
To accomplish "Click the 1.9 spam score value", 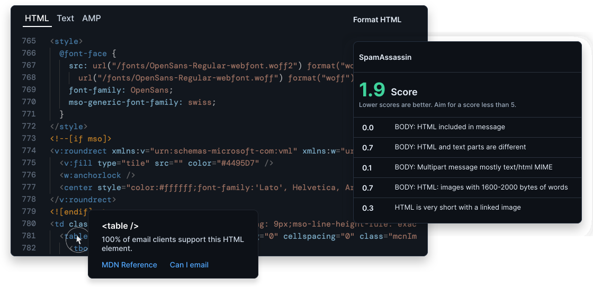I will click(372, 90).
